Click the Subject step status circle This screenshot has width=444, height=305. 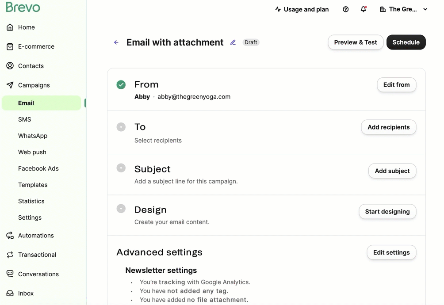point(121,168)
